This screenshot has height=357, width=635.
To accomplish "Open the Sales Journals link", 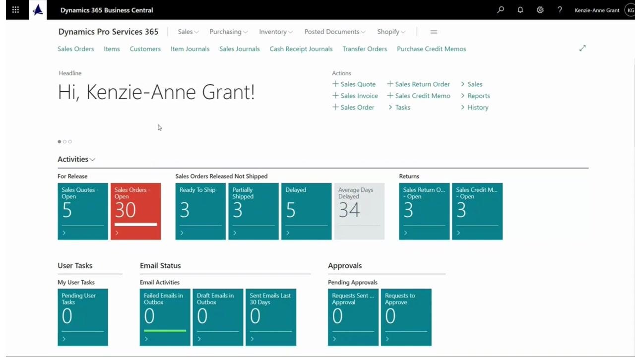I will tap(240, 49).
